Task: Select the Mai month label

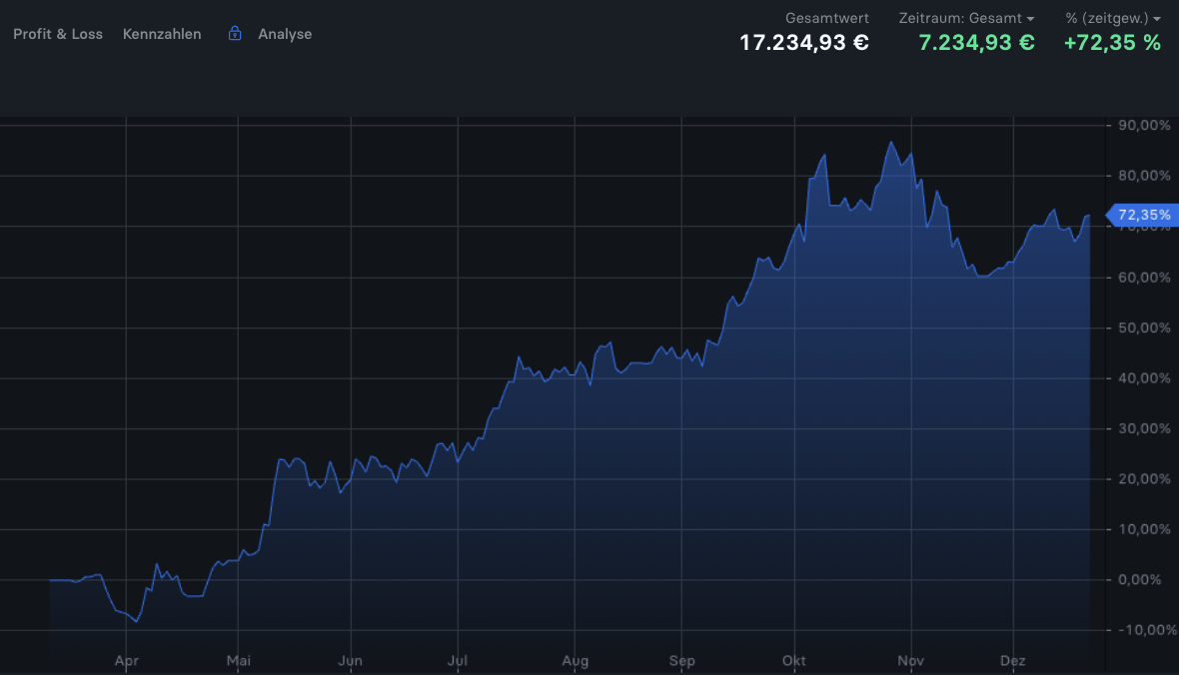Action: click(238, 661)
